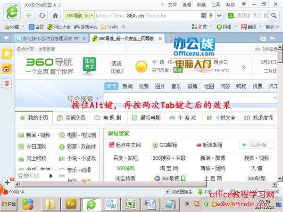This screenshot has height=212, width=283.
Task: Click the skin shirt icon in title bar
Action: coord(244,4)
